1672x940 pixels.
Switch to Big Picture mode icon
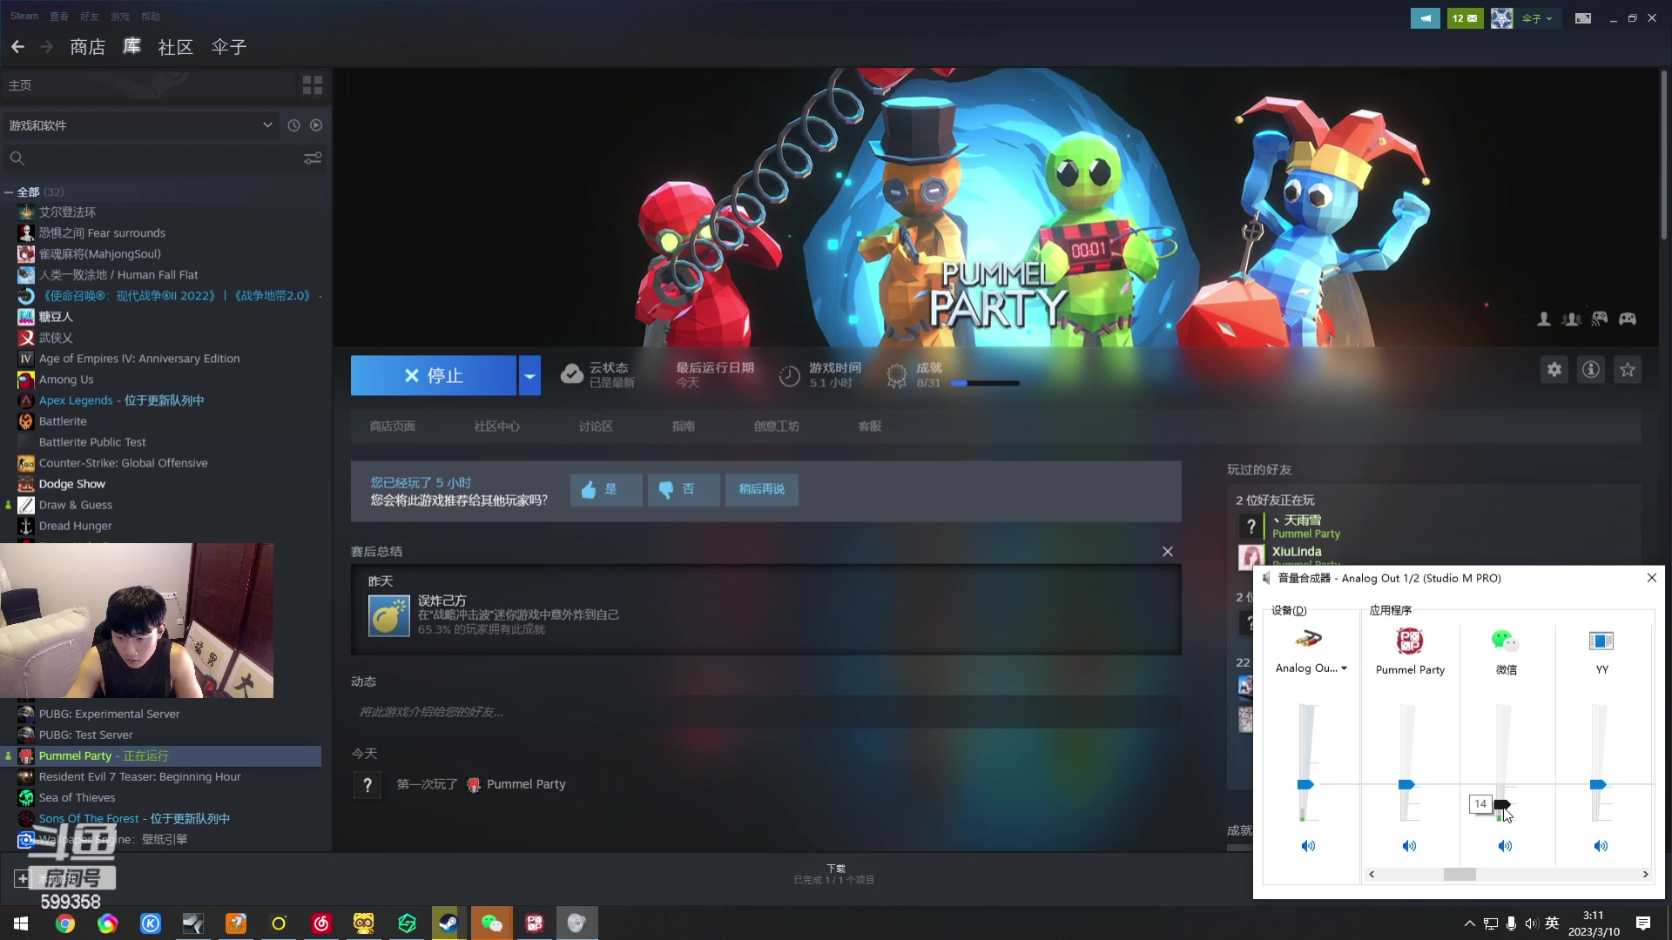click(x=1583, y=18)
